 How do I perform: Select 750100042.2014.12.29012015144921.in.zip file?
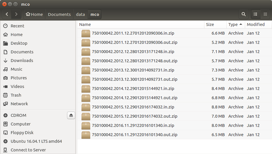[x=133, y=89]
